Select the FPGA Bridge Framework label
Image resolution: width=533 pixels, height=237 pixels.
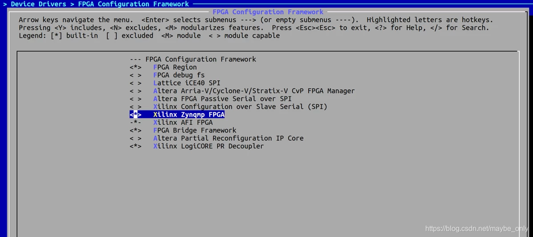[x=195, y=130]
